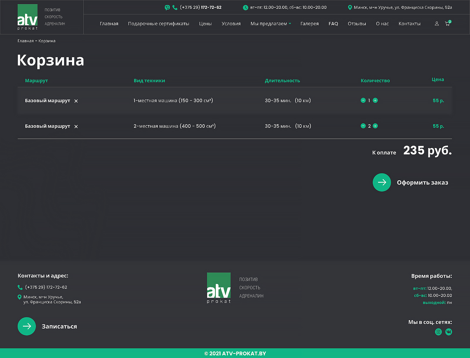Open the VK social network icon
The height and width of the screenshot is (358, 470).
tap(449, 332)
